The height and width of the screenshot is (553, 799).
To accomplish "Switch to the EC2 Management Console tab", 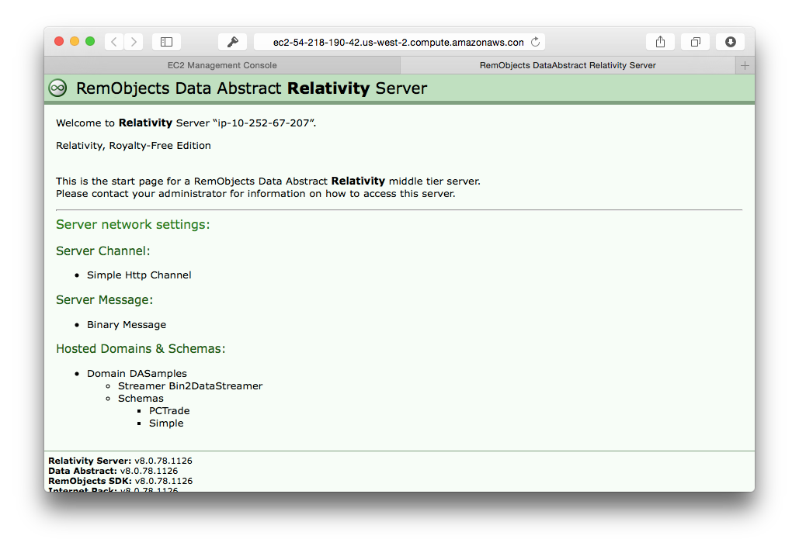I will coord(222,65).
